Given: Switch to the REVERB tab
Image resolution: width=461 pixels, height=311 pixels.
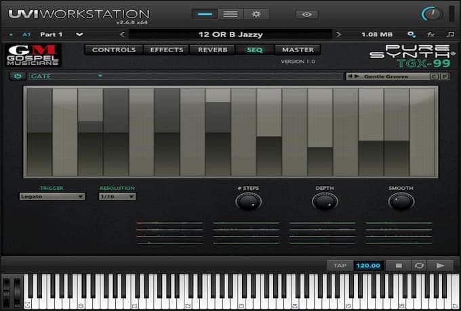Looking at the screenshot, I should [213, 50].
